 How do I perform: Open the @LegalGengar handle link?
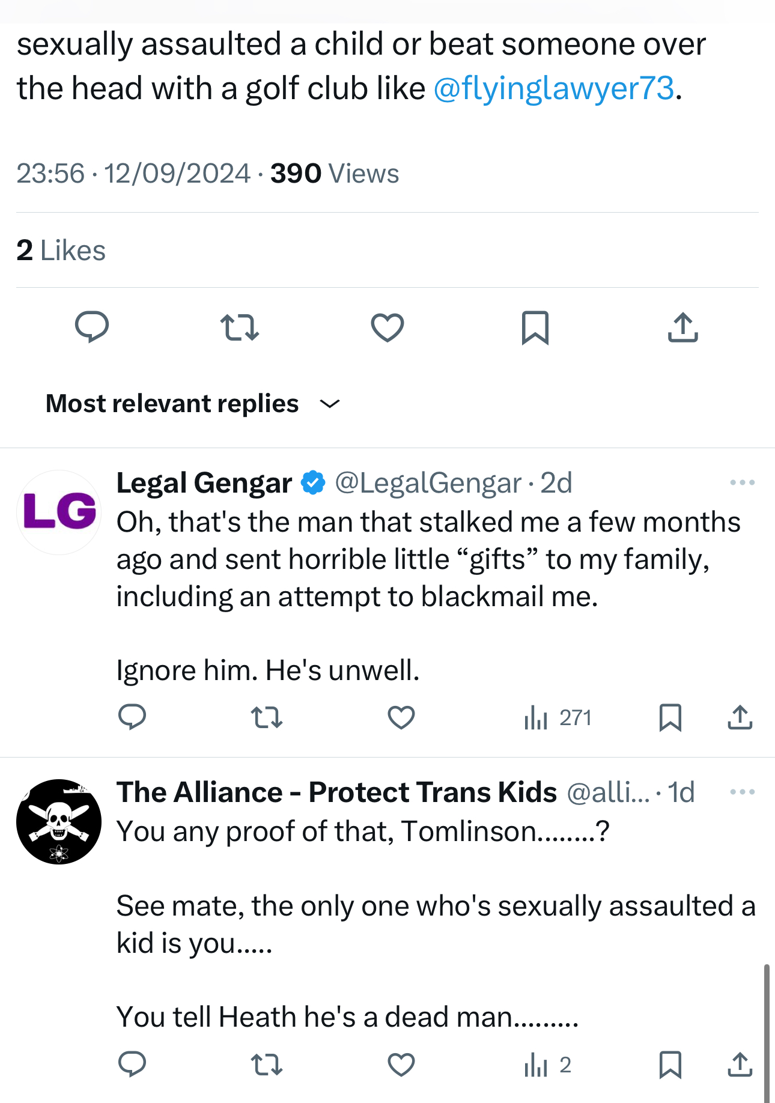coord(428,483)
